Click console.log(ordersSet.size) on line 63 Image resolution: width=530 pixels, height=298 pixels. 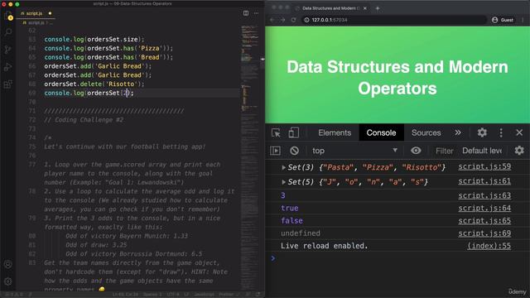pyautogui.click(x=94, y=39)
